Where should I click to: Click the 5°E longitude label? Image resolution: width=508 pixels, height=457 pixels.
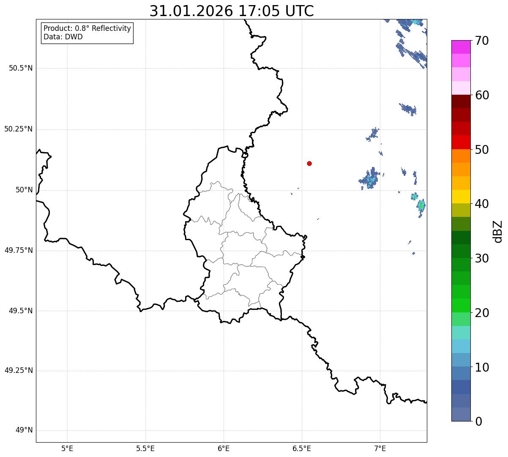(67, 449)
